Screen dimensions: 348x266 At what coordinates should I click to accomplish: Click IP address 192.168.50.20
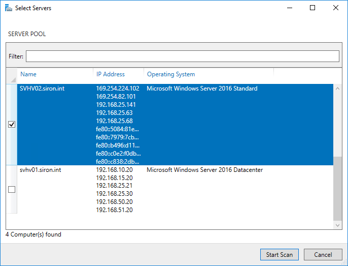tap(114, 202)
